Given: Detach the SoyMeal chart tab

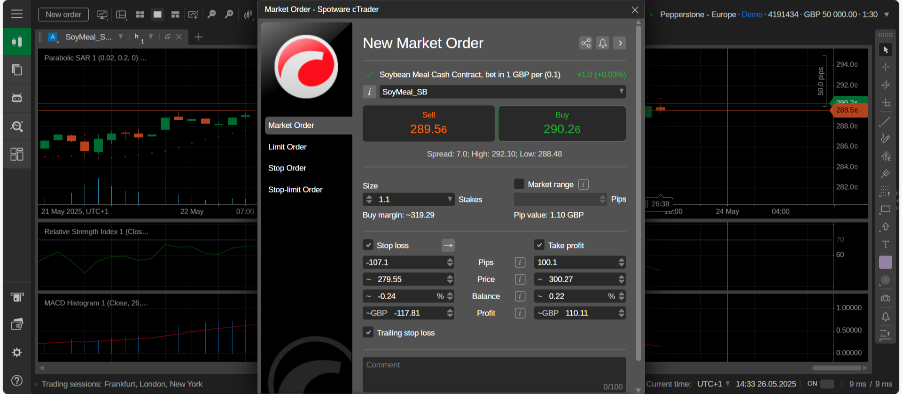Looking at the screenshot, I should (168, 37).
